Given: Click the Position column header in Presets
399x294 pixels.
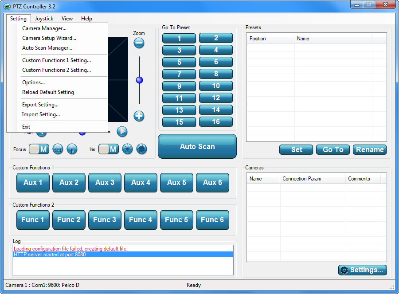Looking at the screenshot, I should 270,39.
